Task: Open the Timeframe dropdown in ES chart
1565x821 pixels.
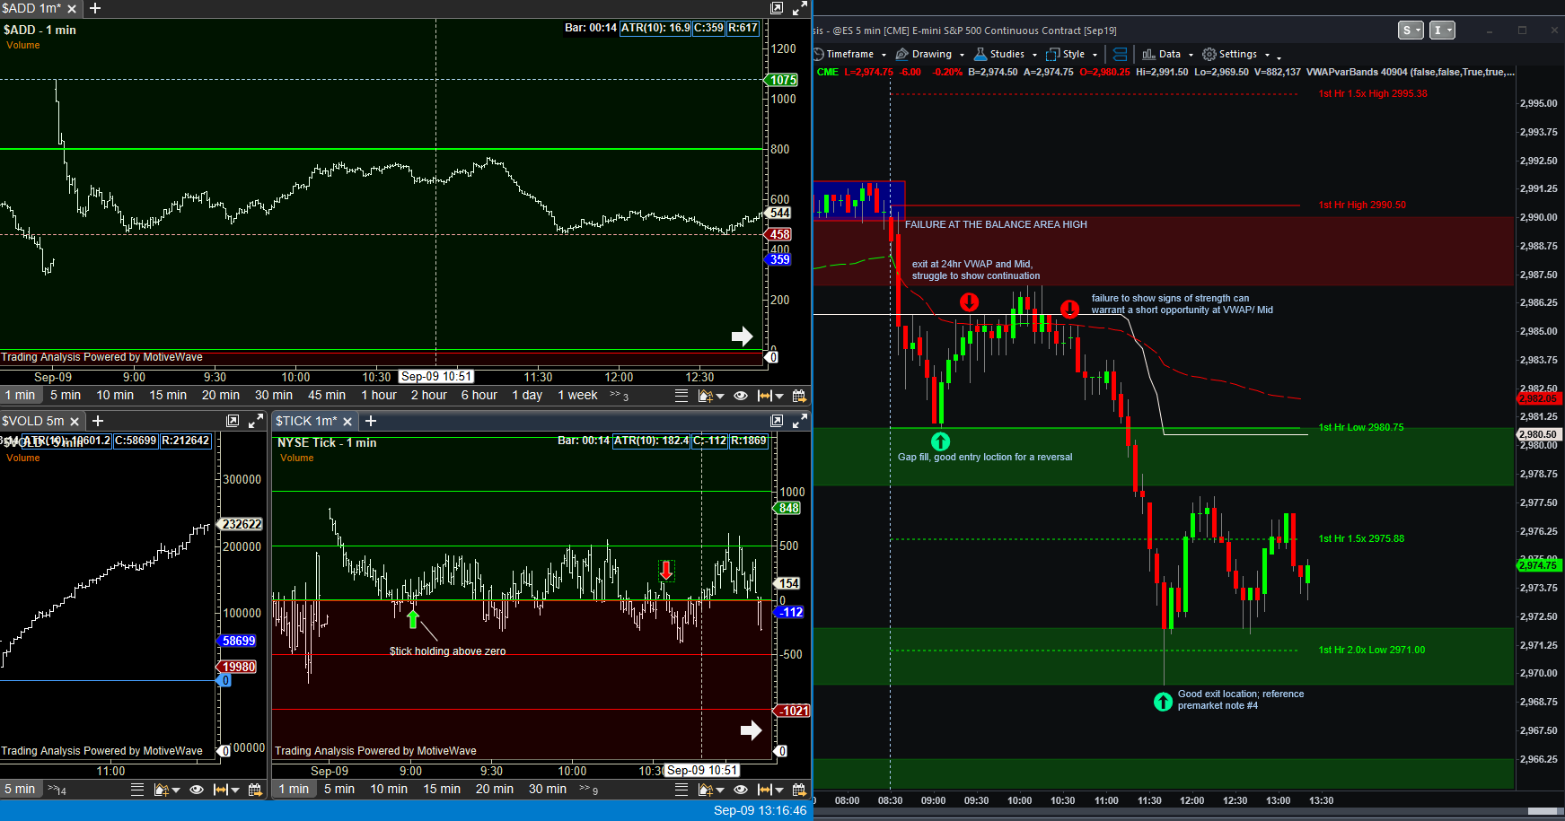Action: pyautogui.click(x=849, y=54)
